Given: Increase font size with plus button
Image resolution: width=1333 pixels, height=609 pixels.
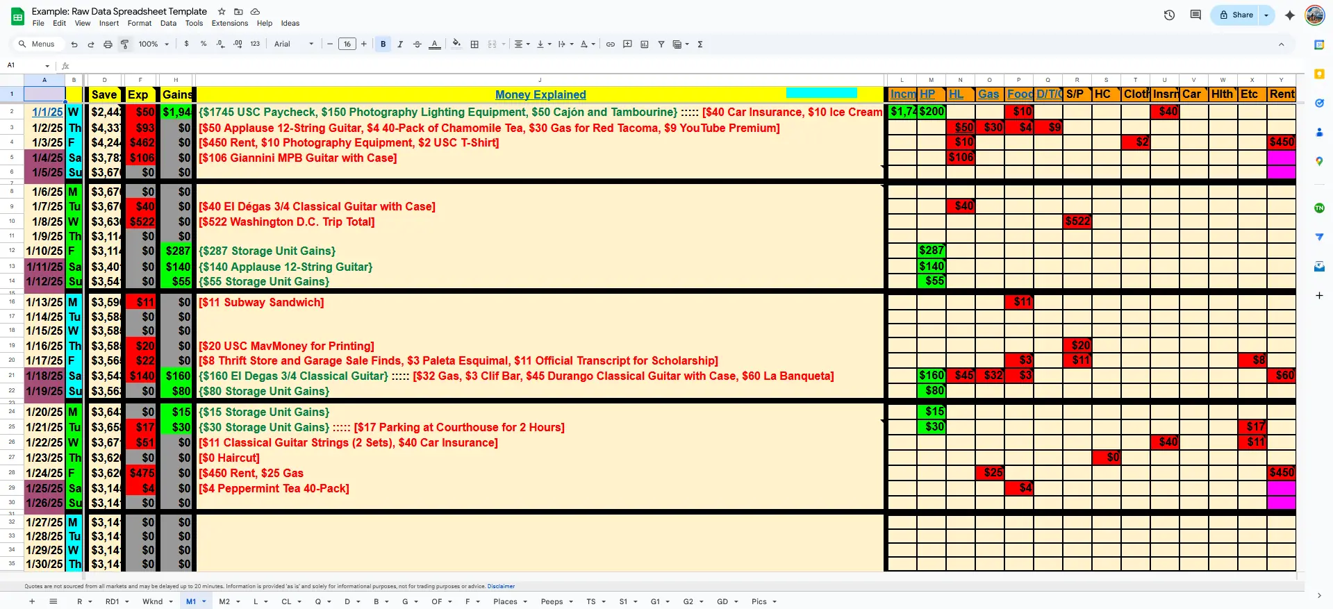Looking at the screenshot, I should point(364,44).
